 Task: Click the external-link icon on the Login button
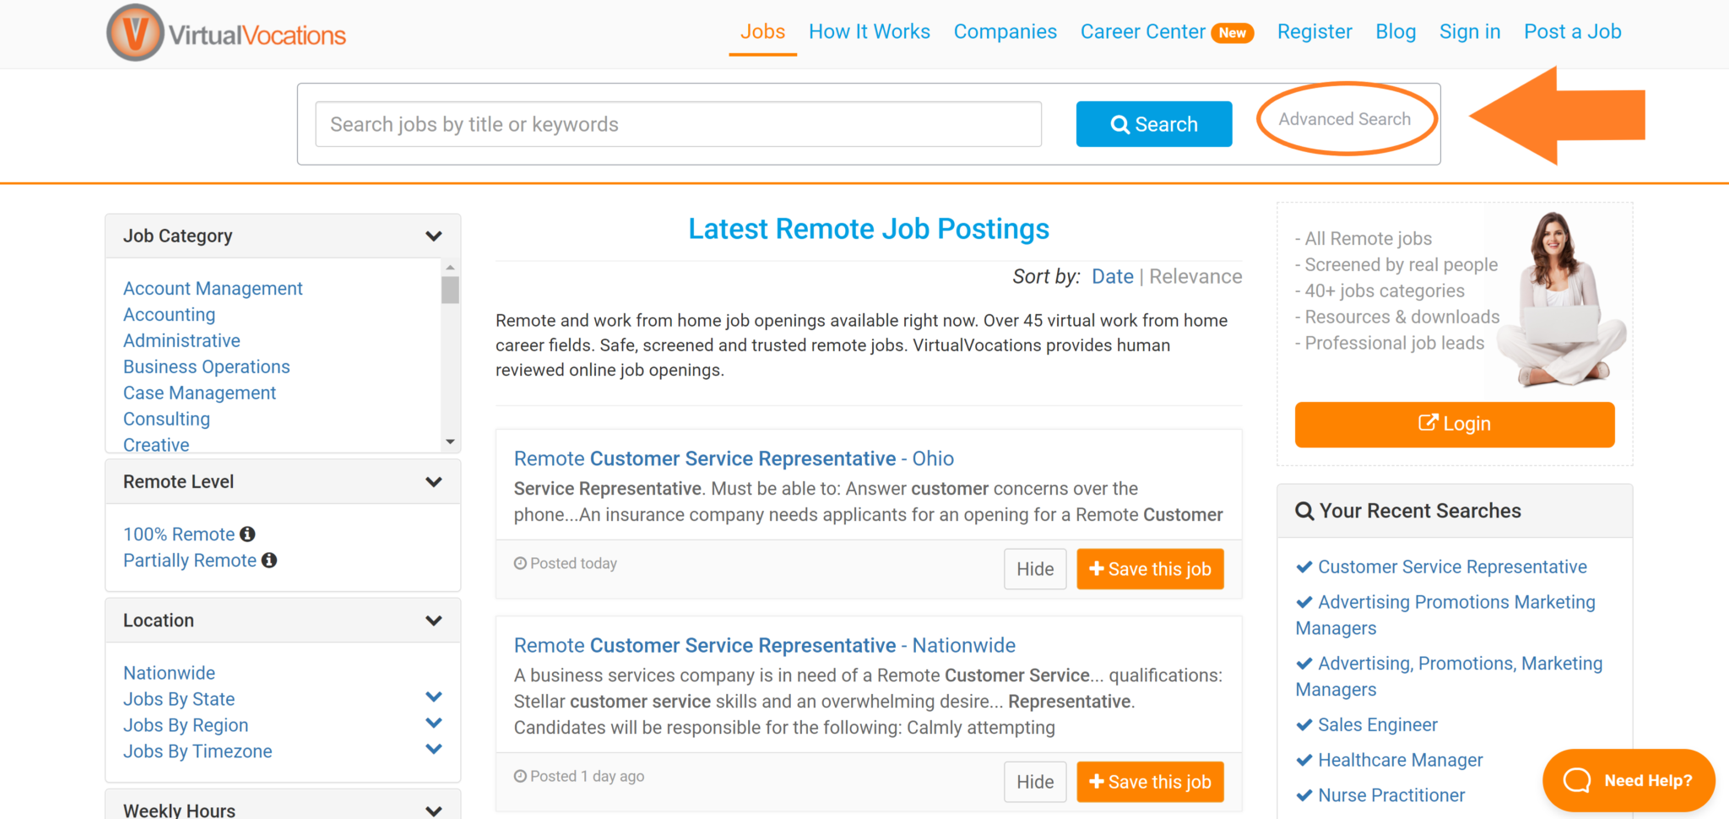[x=1428, y=423]
